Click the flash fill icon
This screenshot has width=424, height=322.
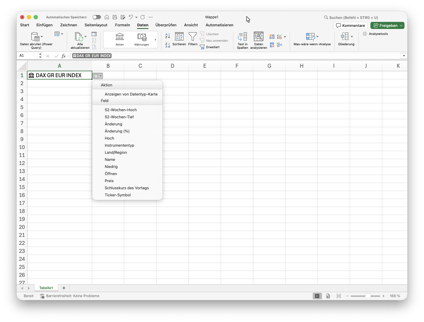(x=272, y=37)
